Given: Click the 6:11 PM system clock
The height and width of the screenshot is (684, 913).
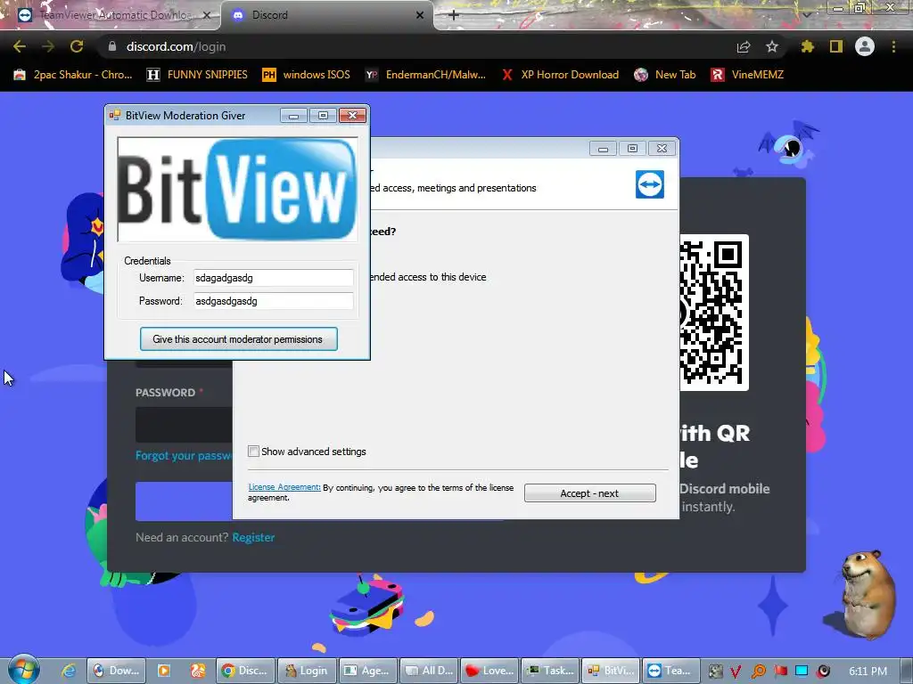Looking at the screenshot, I should (x=868, y=672).
